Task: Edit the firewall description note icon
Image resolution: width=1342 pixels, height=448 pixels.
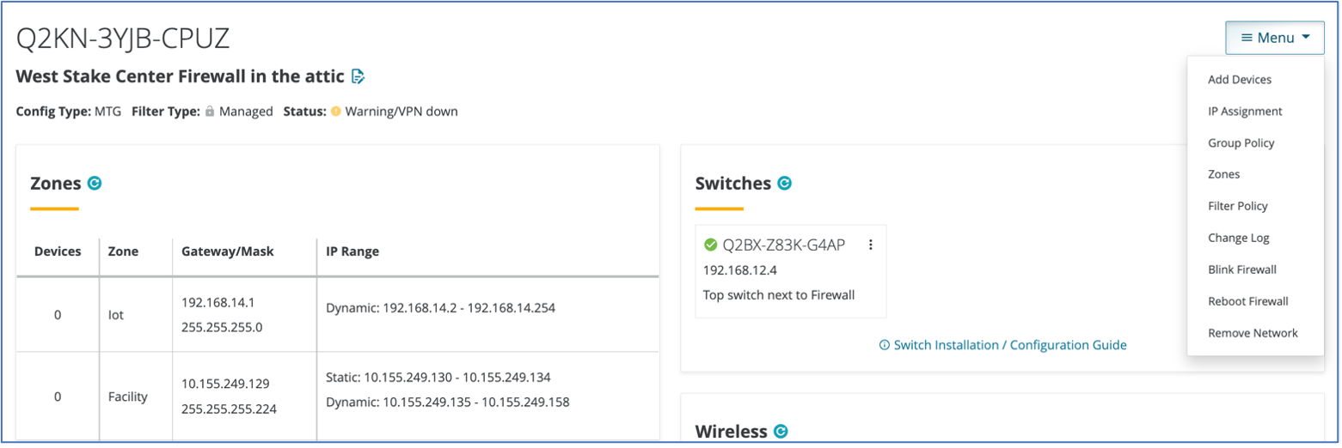Action: coord(358,76)
